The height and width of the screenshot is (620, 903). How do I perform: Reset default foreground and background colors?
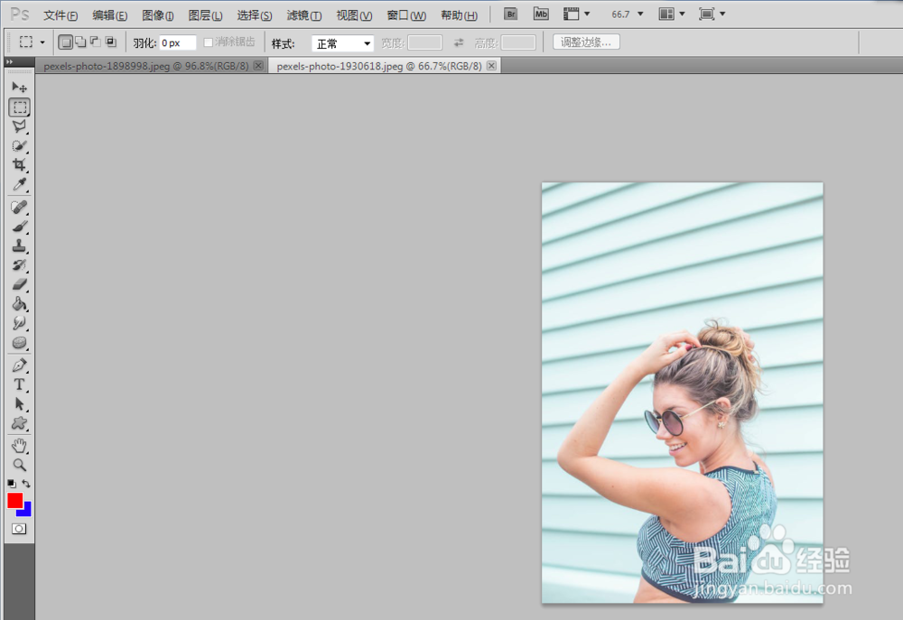12,484
